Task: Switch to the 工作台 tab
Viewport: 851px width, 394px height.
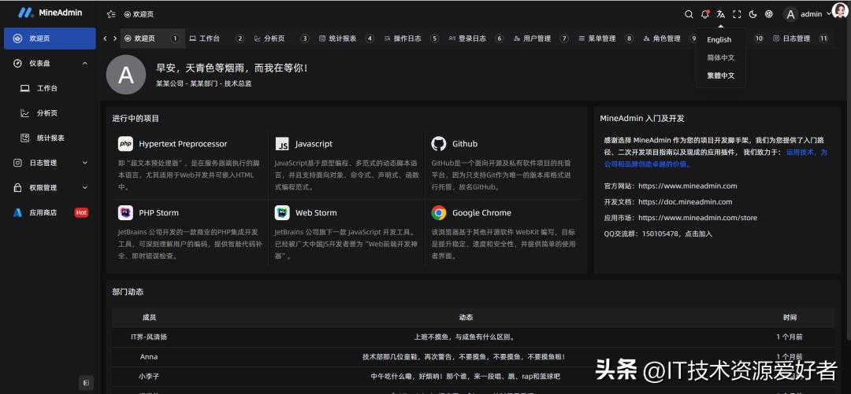Action: tap(217, 39)
